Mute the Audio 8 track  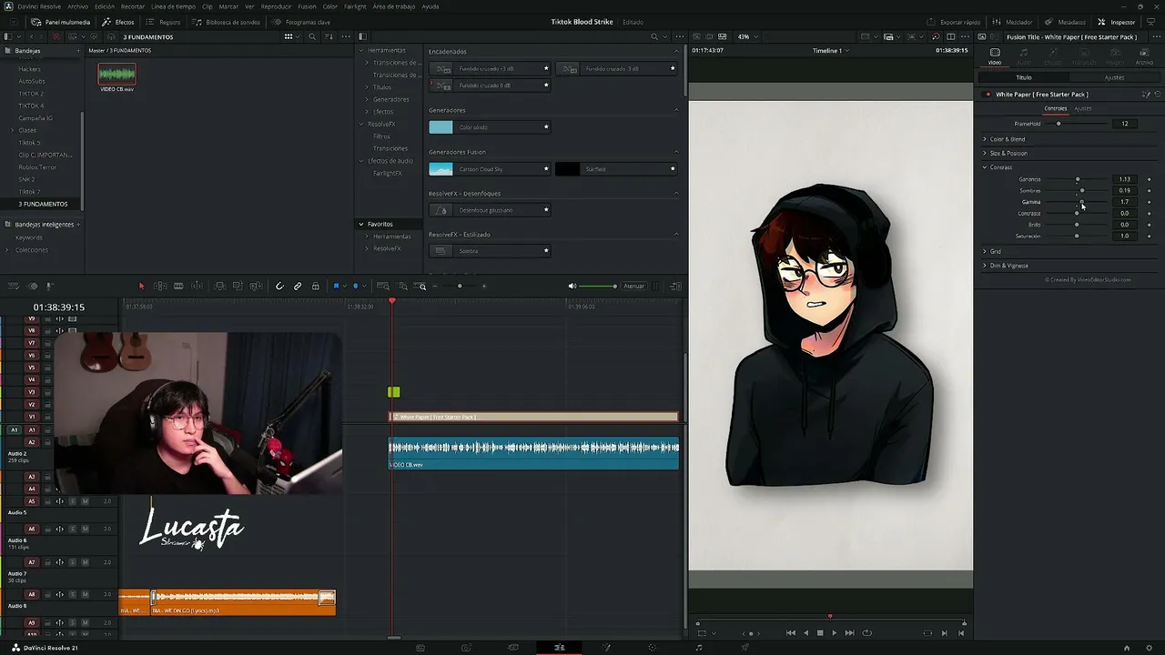click(85, 595)
